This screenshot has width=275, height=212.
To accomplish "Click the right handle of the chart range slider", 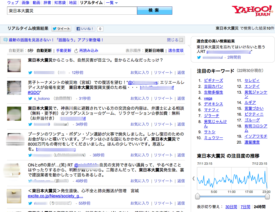I will pyautogui.click(x=267, y=196).
